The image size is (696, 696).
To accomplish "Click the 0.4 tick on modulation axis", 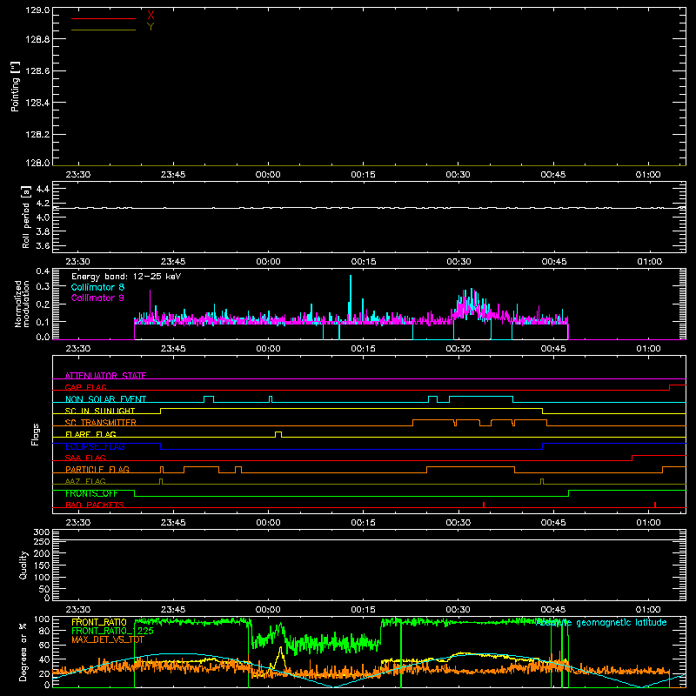I will [43, 271].
